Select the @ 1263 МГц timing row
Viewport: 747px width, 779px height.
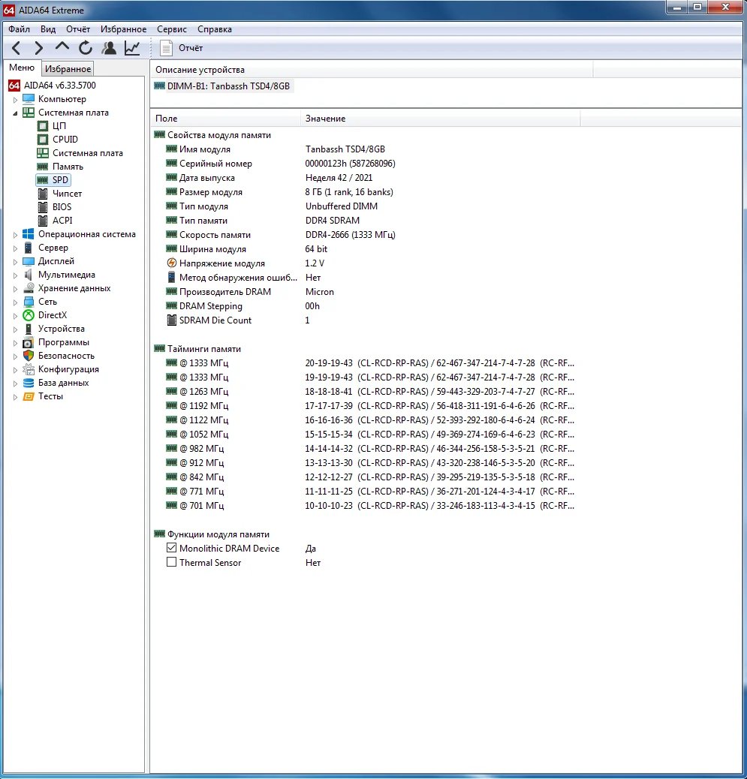[366, 392]
